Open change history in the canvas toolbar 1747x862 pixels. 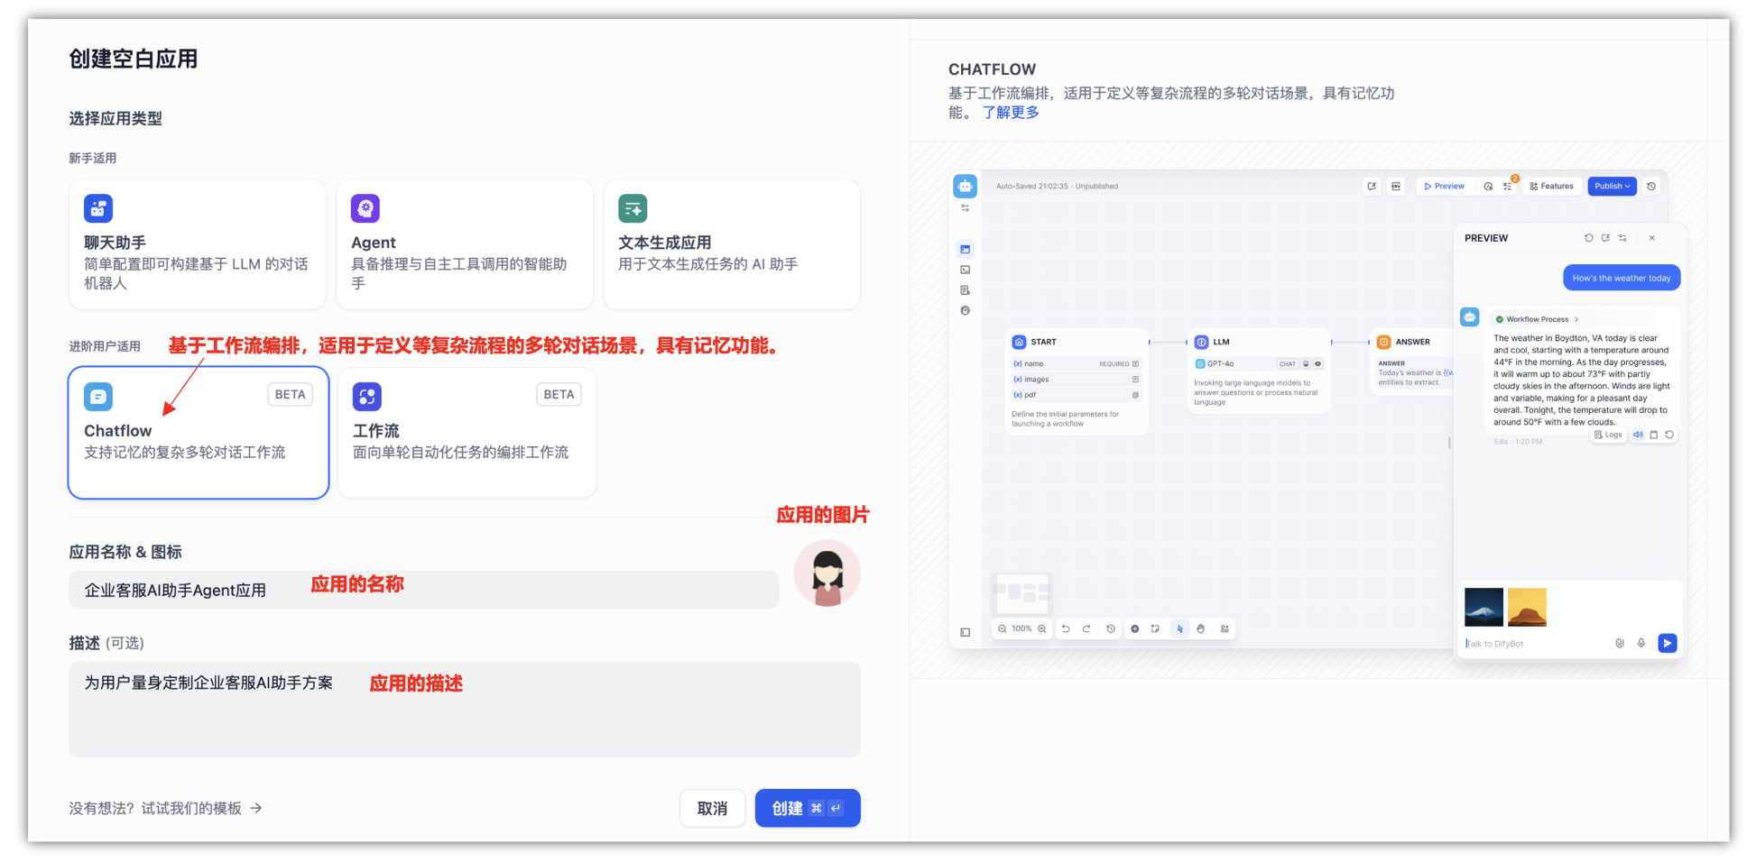[1111, 628]
